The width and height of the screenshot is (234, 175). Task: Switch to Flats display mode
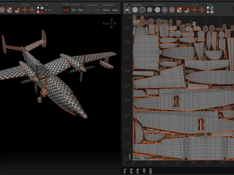(x=80, y=10)
